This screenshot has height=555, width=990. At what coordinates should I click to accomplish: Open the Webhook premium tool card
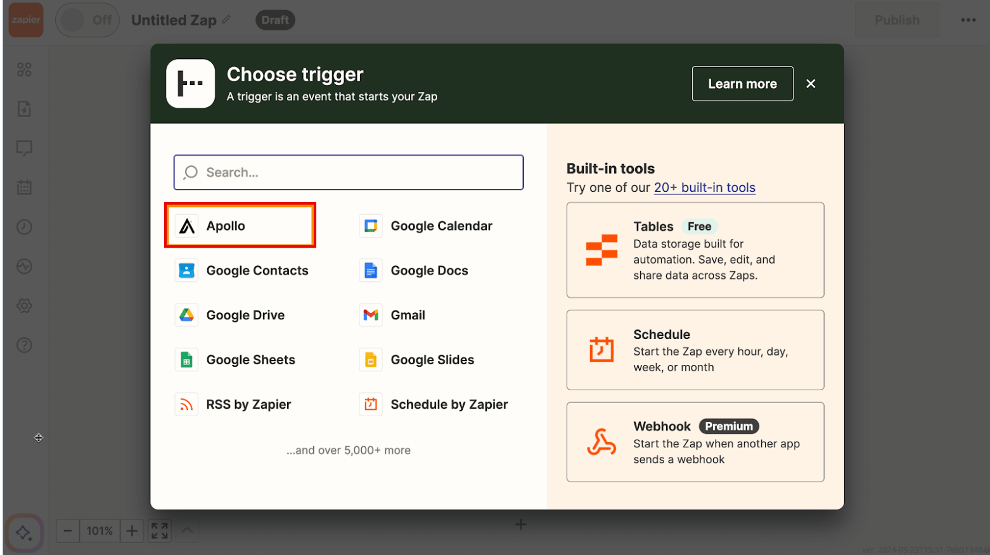click(695, 442)
